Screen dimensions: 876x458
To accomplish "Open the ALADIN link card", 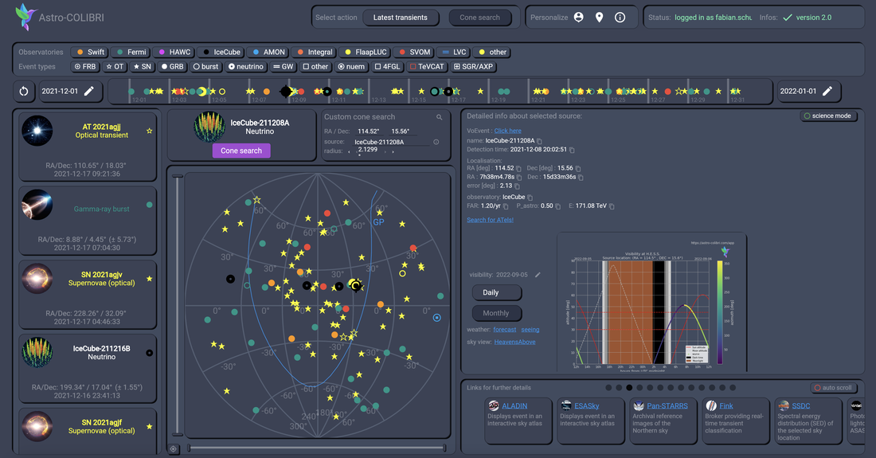I will coord(518,421).
